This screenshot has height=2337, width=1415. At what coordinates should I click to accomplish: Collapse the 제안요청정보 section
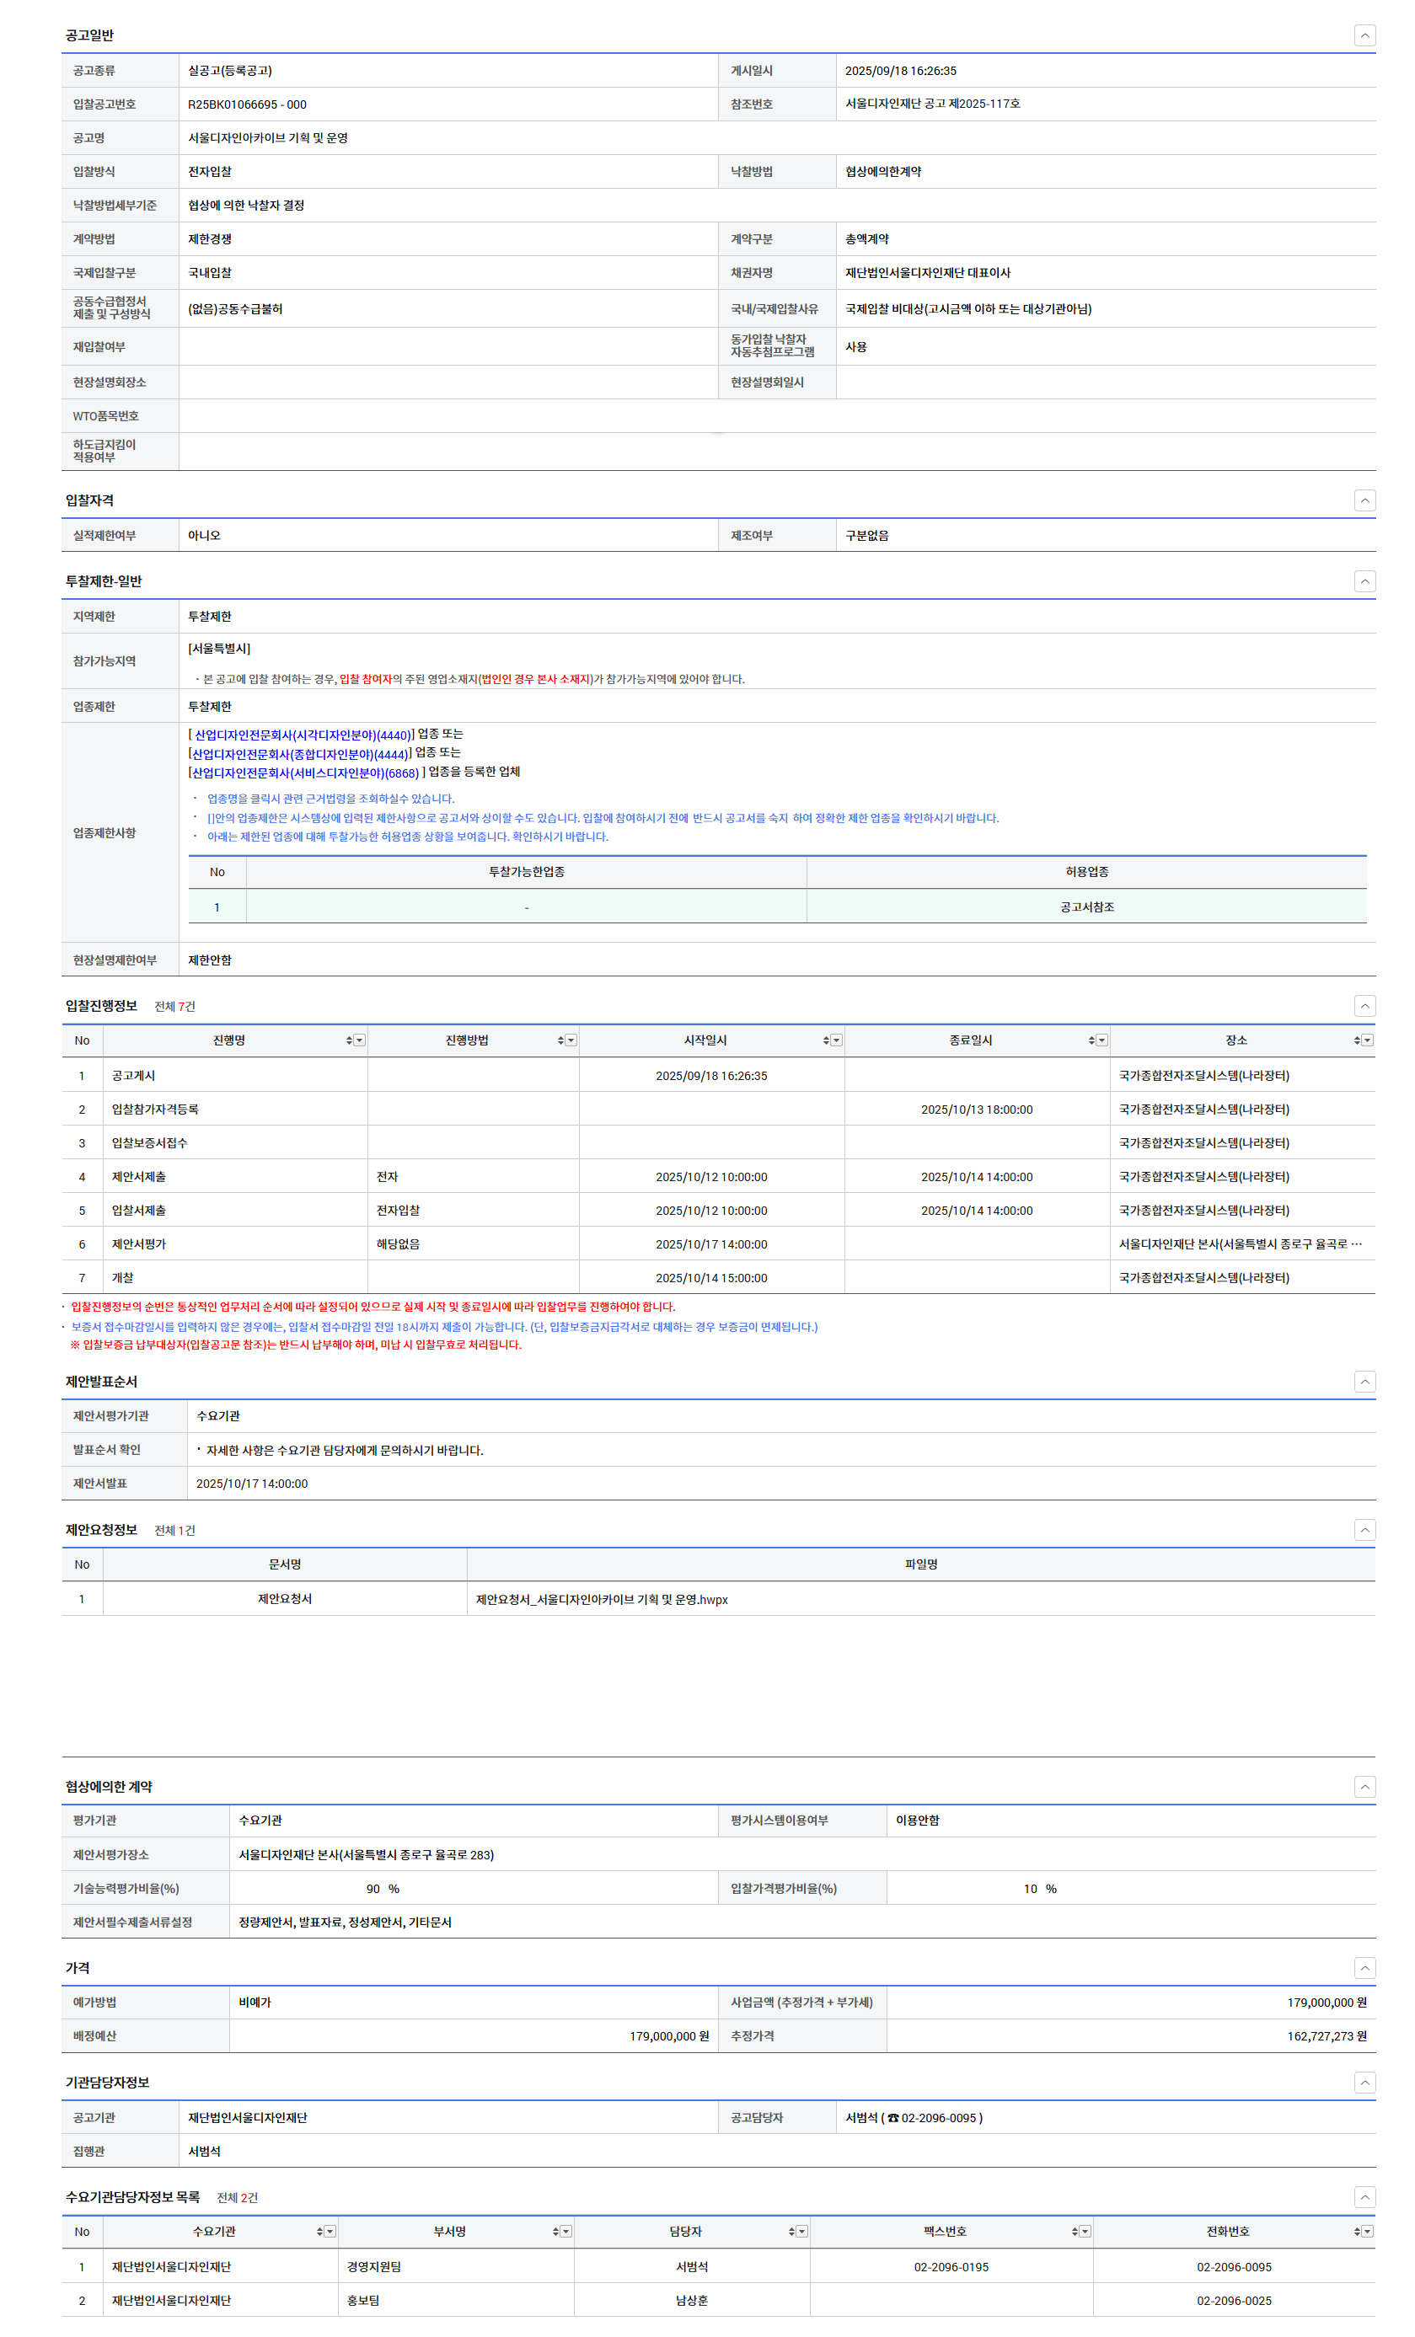pos(1364,1529)
